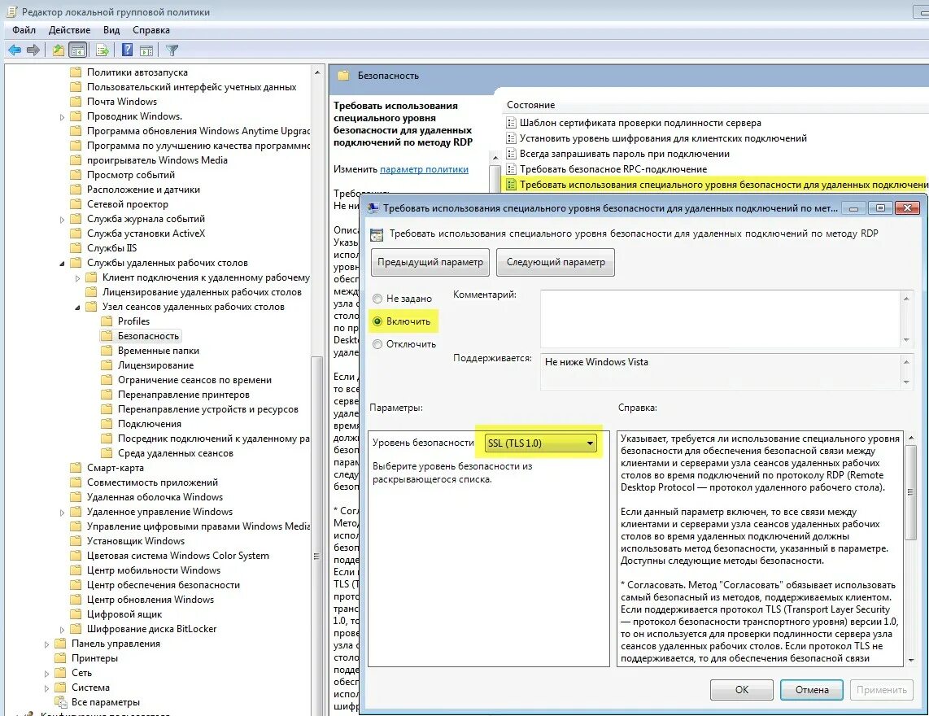Click the 'Все параметры' icon in tree
The height and width of the screenshot is (716, 929).
[x=60, y=702]
